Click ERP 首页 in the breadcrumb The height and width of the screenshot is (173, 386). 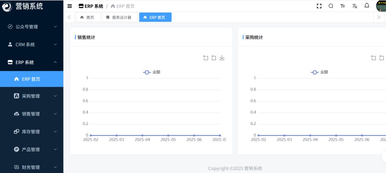123,6
